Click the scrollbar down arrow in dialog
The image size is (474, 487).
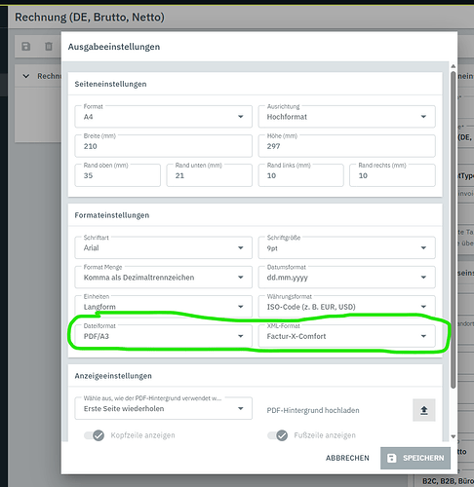(454, 436)
